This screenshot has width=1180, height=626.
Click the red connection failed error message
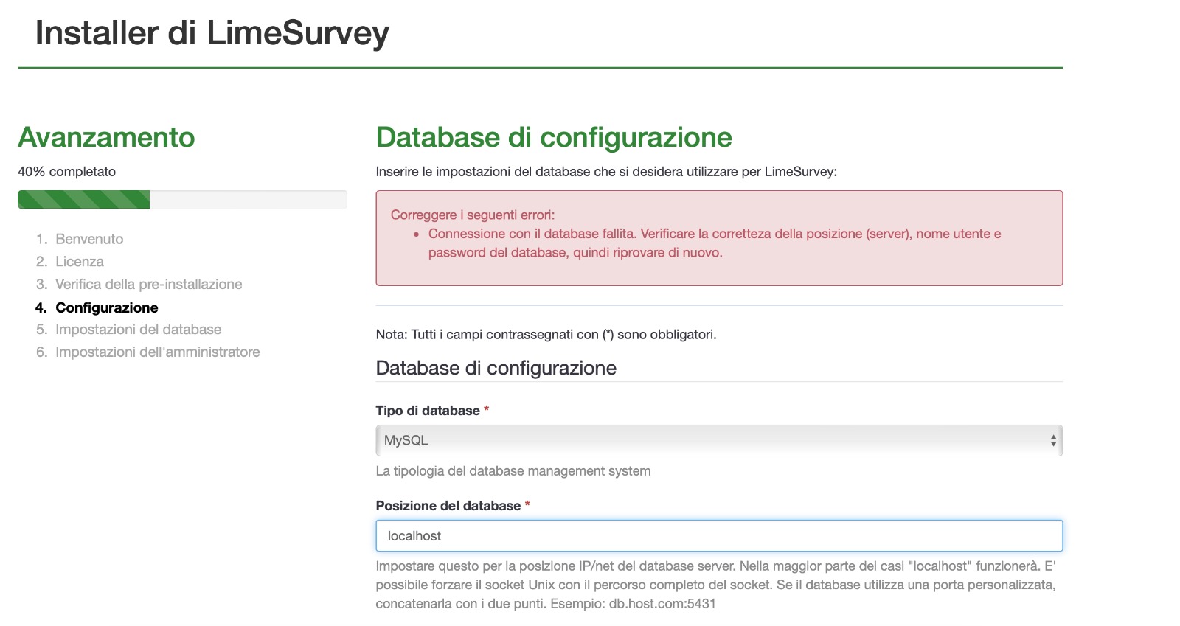[714, 243]
